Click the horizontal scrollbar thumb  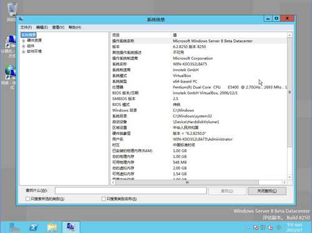tap(187, 182)
